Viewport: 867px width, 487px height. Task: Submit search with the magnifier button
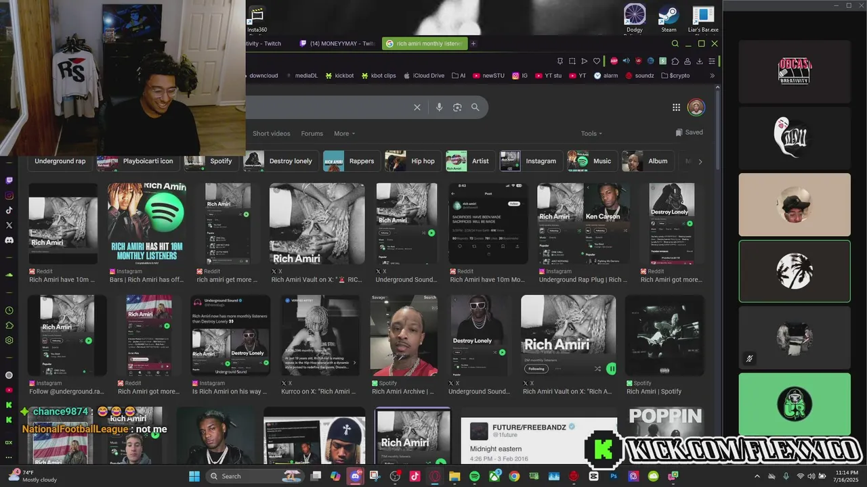click(x=475, y=107)
